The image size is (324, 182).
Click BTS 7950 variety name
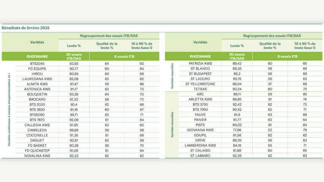click(200, 110)
